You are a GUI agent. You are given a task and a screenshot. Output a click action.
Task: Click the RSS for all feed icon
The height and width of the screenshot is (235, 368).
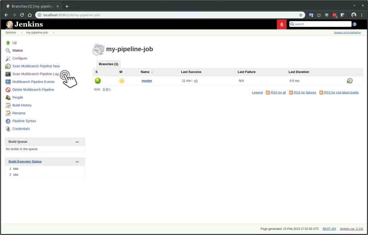pos(267,92)
